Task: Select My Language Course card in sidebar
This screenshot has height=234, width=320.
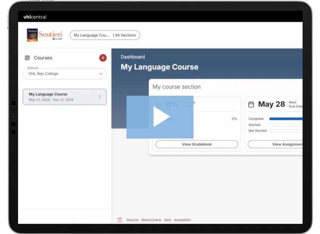Action: [x=64, y=97]
